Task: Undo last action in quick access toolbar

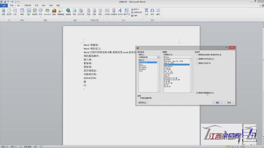Action: tap(8, 2)
